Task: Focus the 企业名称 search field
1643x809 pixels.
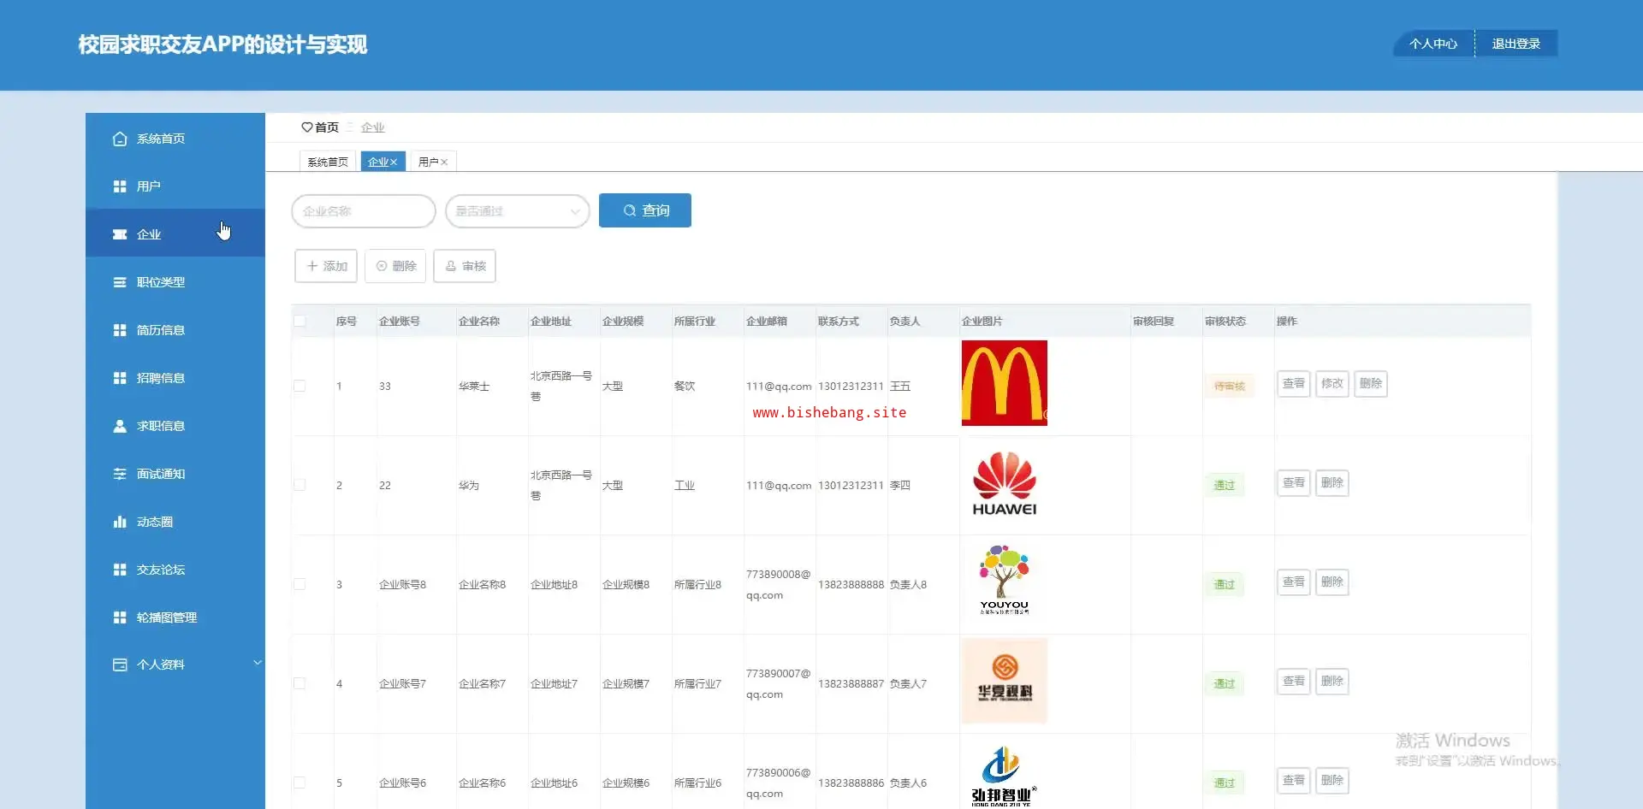Action: (364, 211)
